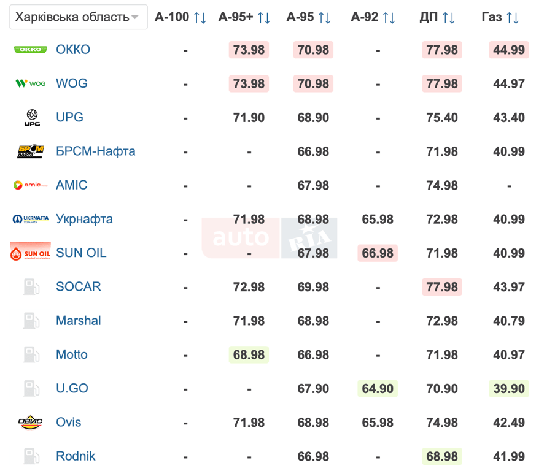Open the SOCAR station link
Screen dimensions: 555x471
(78, 286)
